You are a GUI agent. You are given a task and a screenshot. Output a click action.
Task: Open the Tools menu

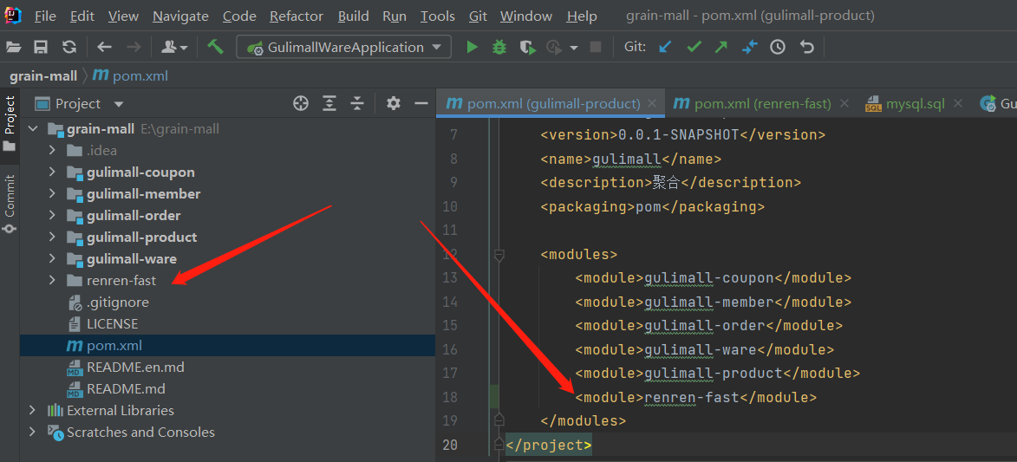coord(437,16)
